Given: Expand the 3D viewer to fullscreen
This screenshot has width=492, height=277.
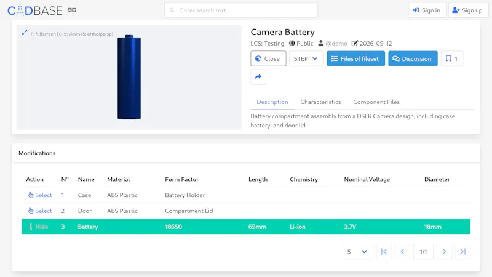Looking at the screenshot, I should click(25, 33).
